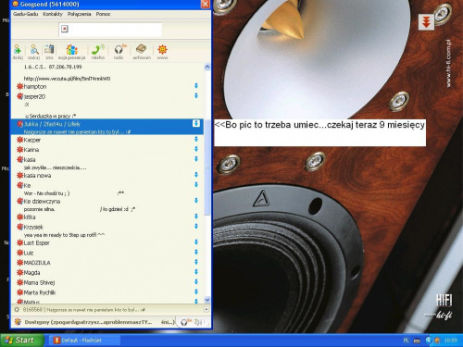
Task: Expand the blue arrow for Last Esper
Action: 196,242
